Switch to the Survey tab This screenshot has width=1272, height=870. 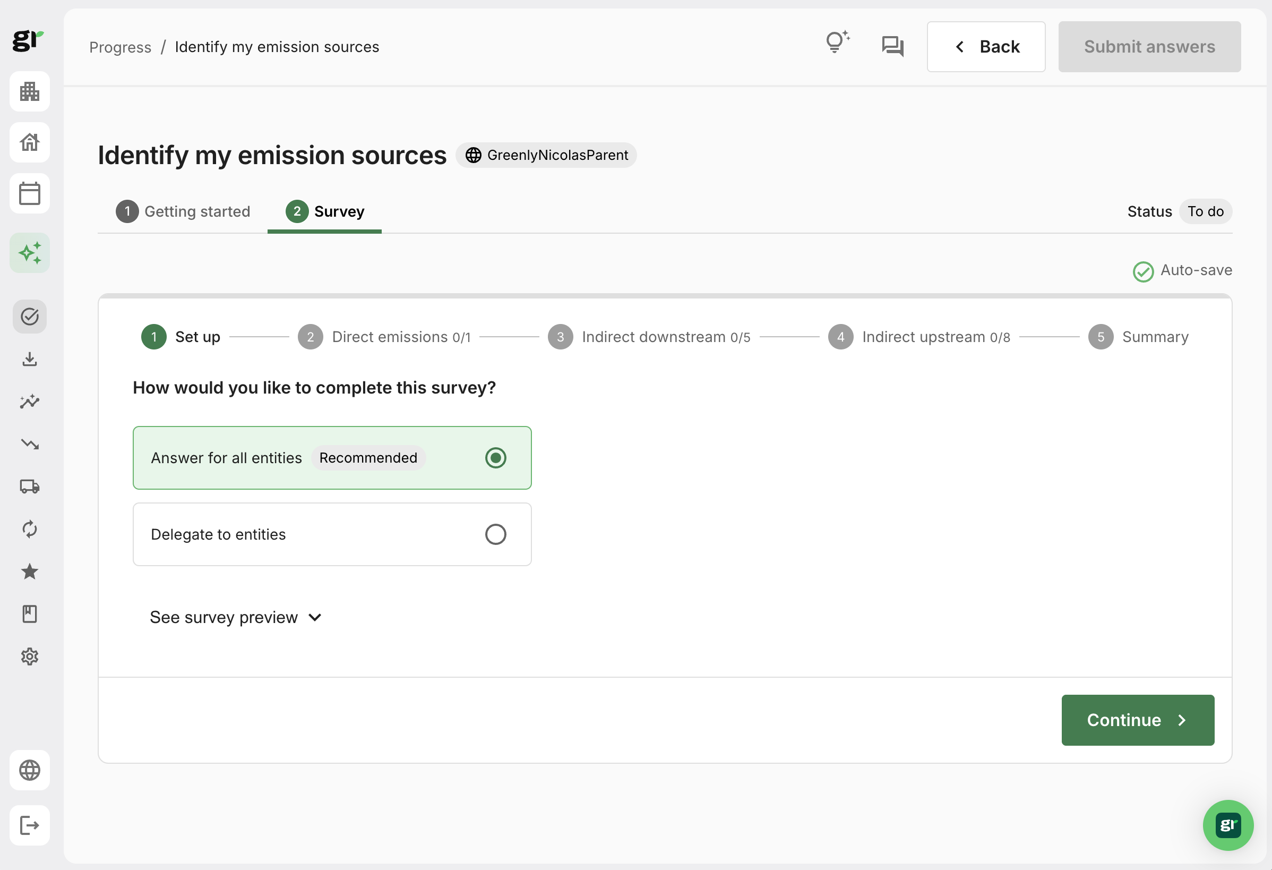325,211
